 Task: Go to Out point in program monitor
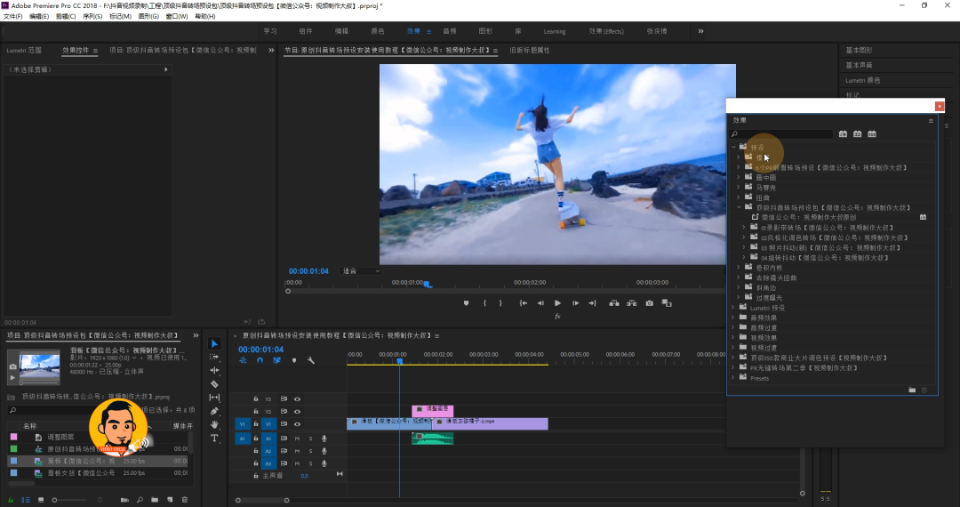coord(592,303)
